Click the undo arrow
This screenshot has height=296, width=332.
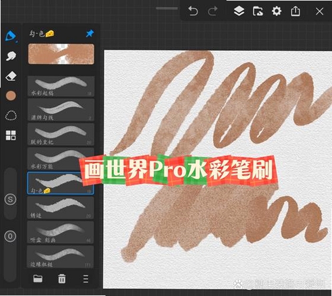pos(193,11)
